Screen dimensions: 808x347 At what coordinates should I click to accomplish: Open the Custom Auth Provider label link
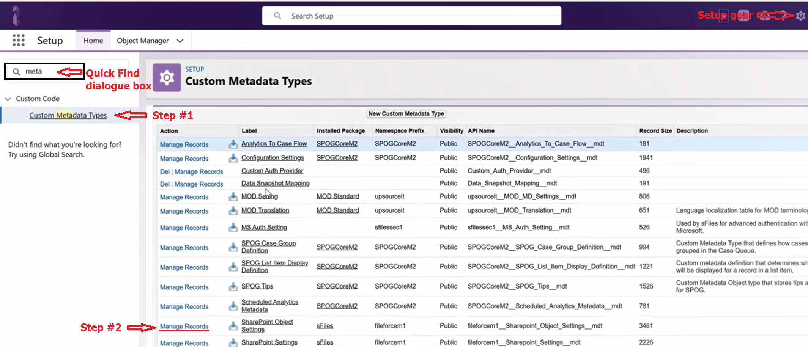[272, 171]
